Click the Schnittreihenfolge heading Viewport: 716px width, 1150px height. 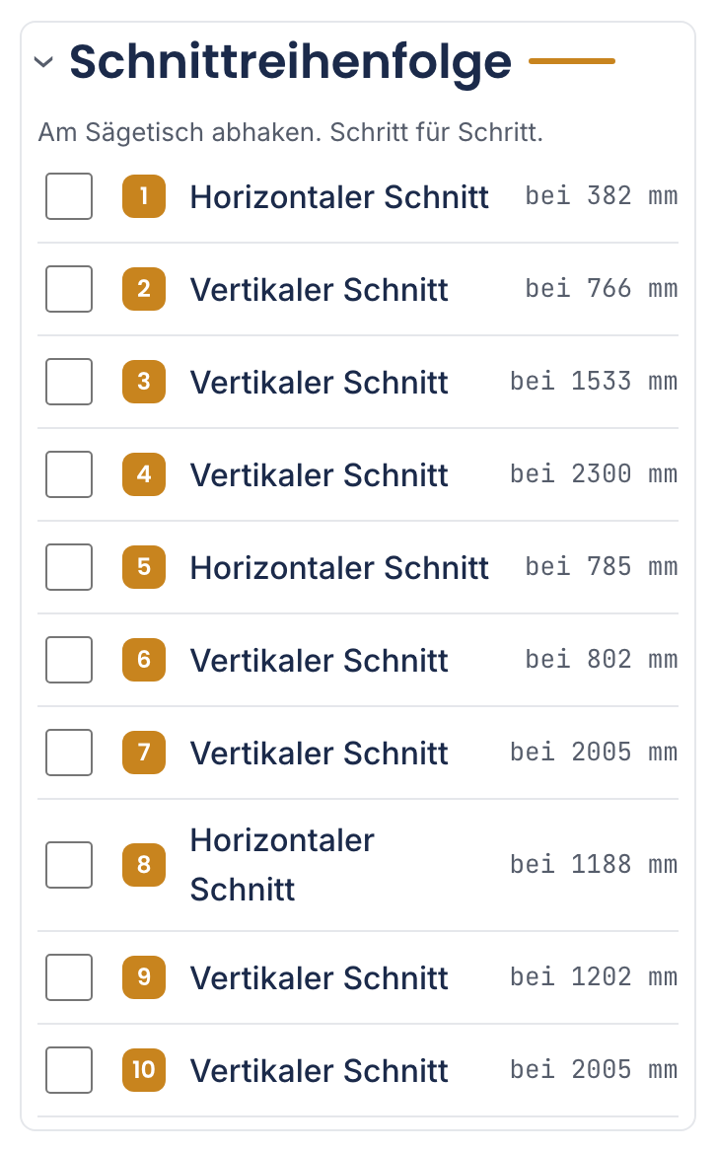(x=291, y=61)
